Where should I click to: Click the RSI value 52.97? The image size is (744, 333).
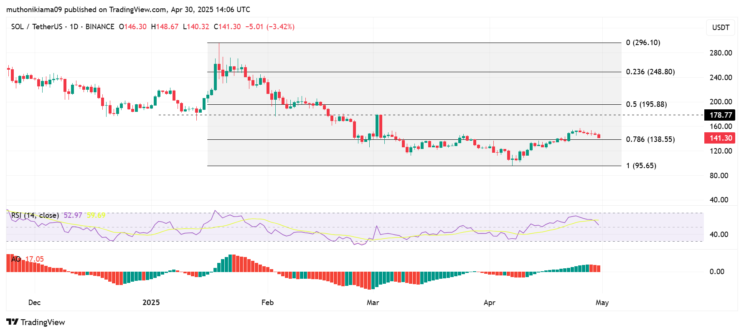tap(73, 215)
